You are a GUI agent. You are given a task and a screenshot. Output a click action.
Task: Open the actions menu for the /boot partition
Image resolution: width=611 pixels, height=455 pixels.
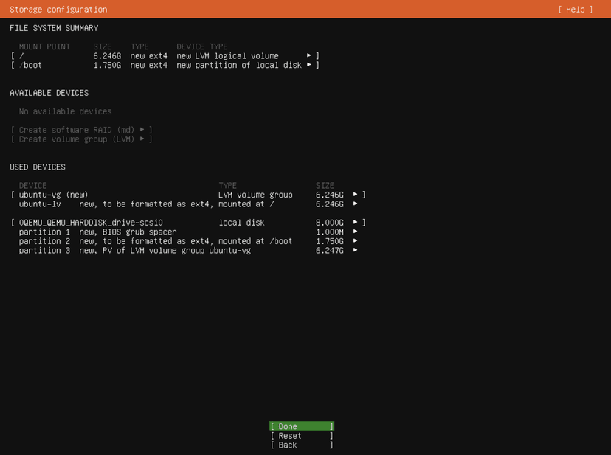click(x=309, y=65)
